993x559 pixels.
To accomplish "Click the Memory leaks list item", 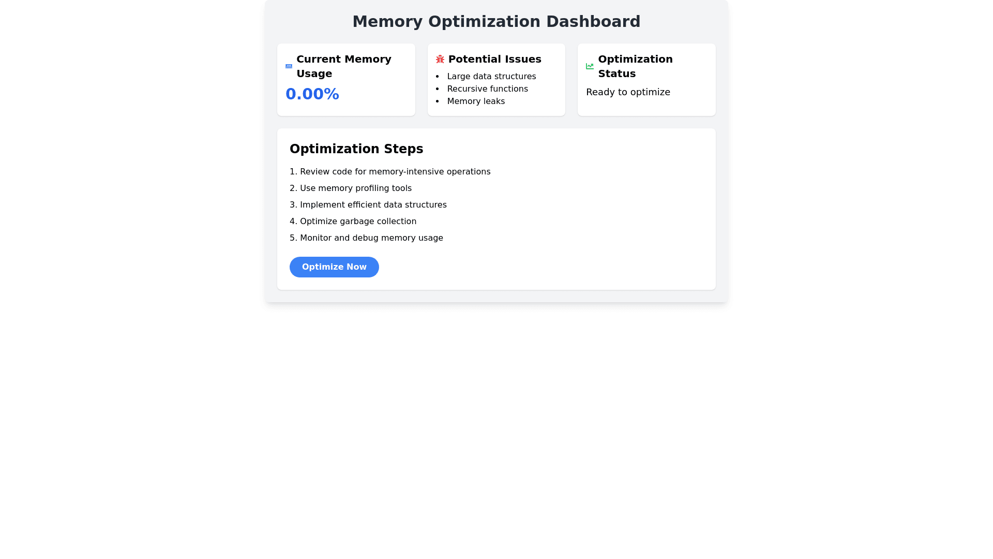I will click(476, 101).
